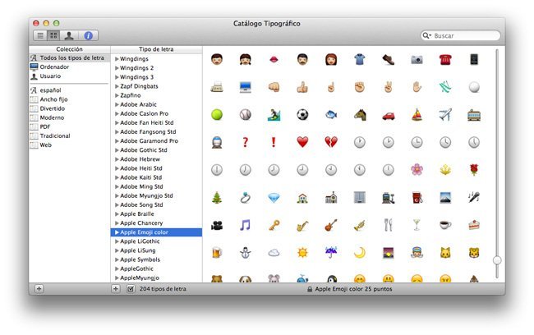Select the grid repertoire view button

click(53, 35)
